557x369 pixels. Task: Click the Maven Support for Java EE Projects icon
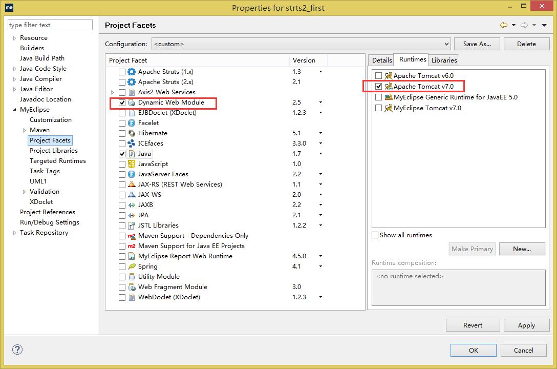(132, 246)
